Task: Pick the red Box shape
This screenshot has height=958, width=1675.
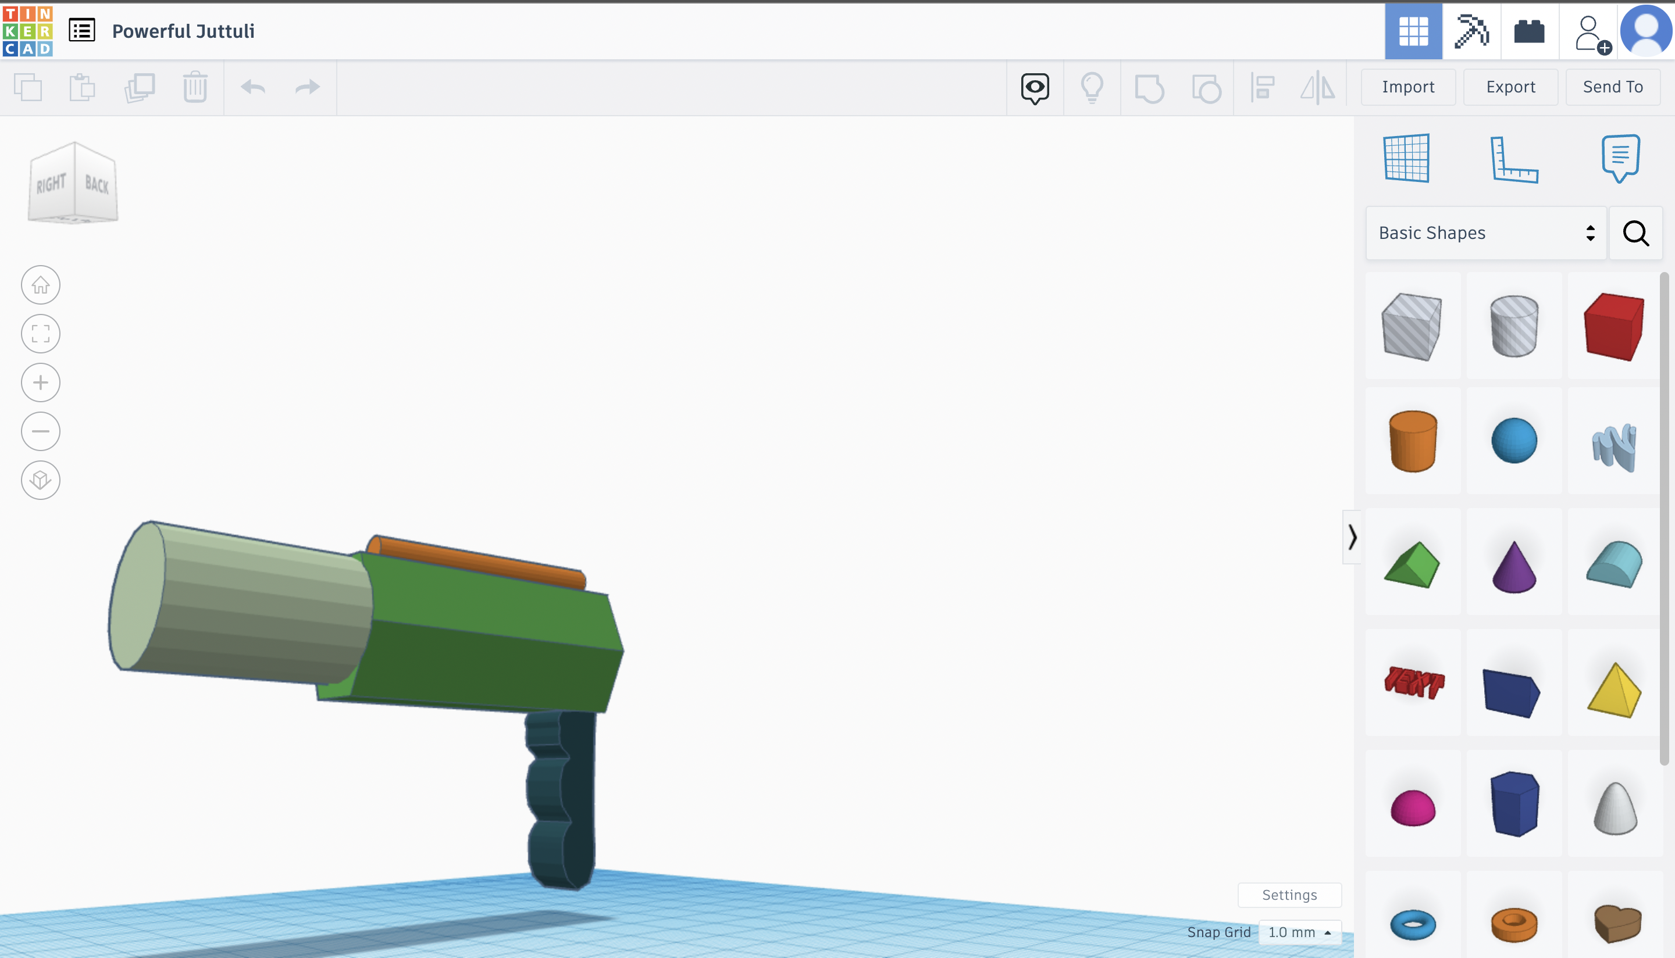Action: 1614,326
